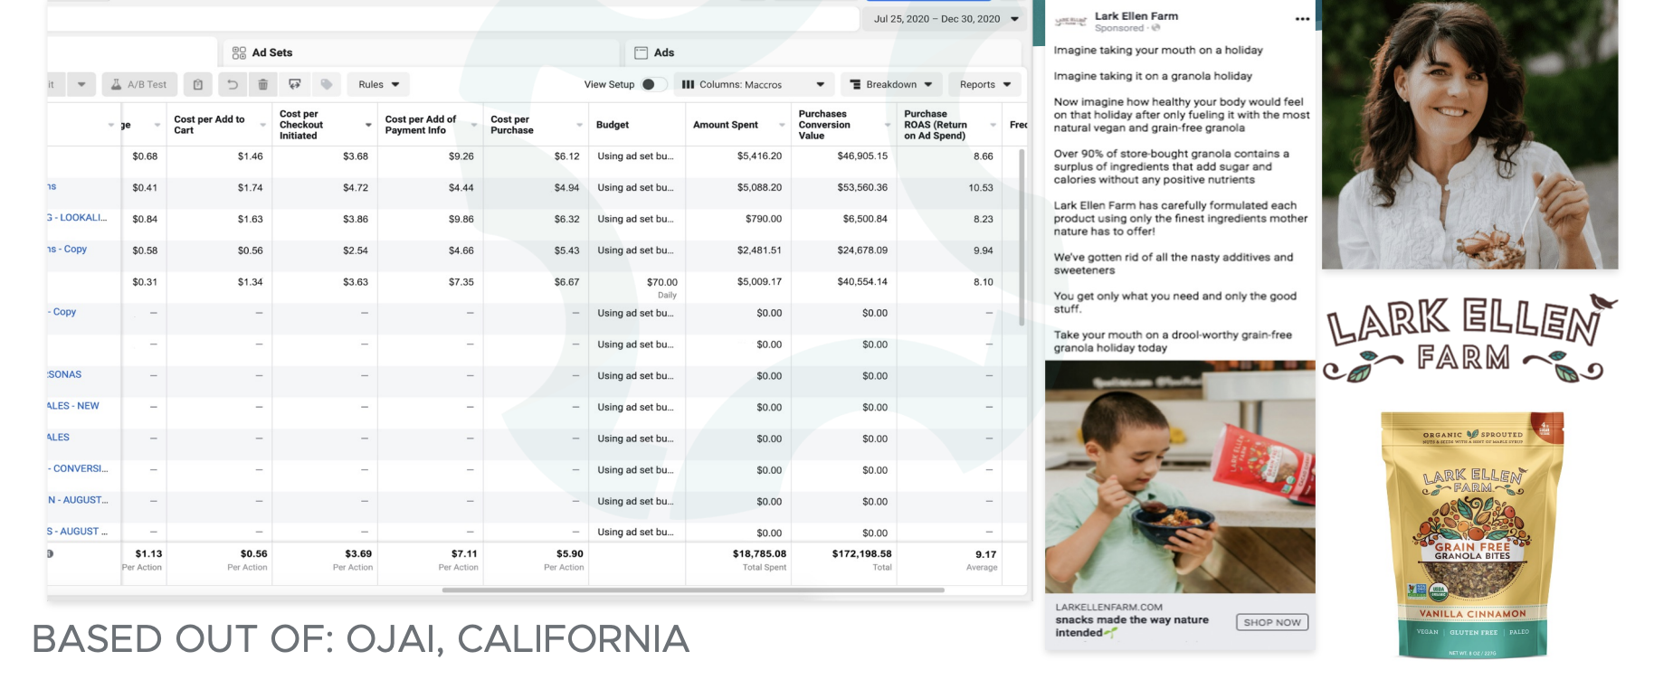Click the clipboard duplicate icon
The image size is (1654, 689).
pyautogui.click(x=198, y=84)
